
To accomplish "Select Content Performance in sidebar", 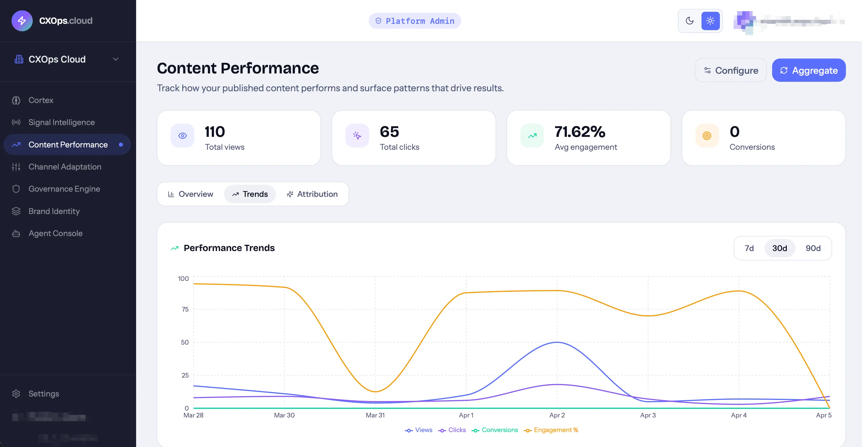I will pyautogui.click(x=67, y=145).
